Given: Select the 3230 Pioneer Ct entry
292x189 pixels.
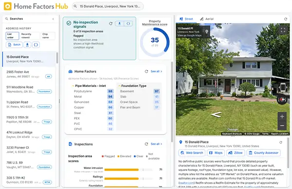Looking at the screenshot, I should point(29,150).
